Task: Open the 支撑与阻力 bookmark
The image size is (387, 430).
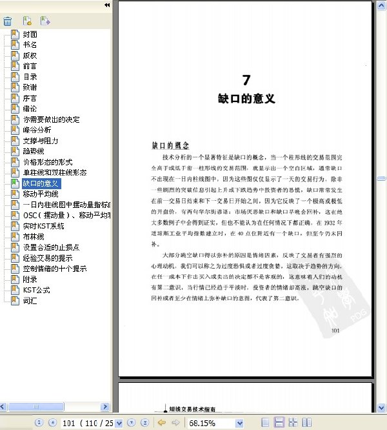Action: pyautogui.click(x=41, y=141)
